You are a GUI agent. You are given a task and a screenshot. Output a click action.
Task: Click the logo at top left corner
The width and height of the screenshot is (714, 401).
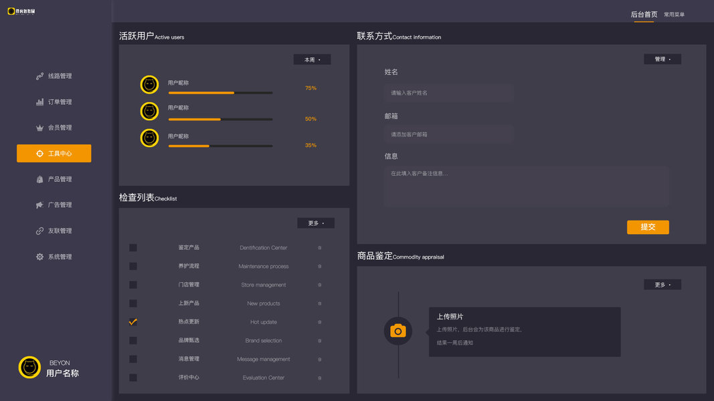pos(21,11)
